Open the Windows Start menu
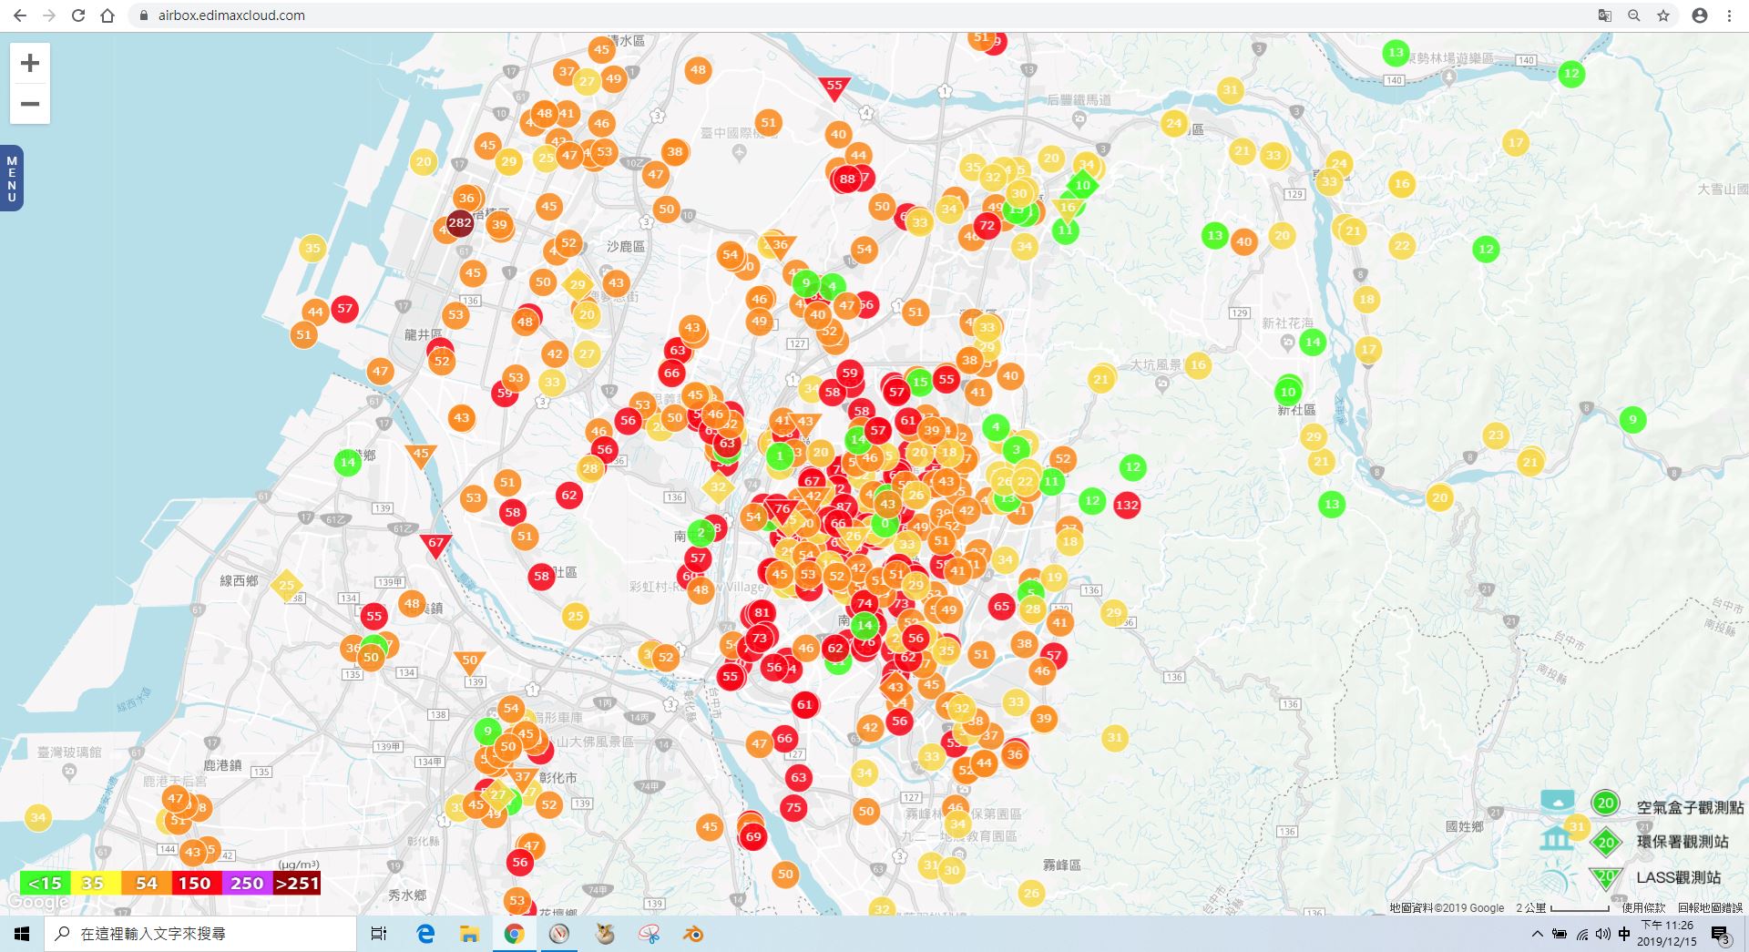The height and width of the screenshot is (952, 1749). tap(22, 934)
